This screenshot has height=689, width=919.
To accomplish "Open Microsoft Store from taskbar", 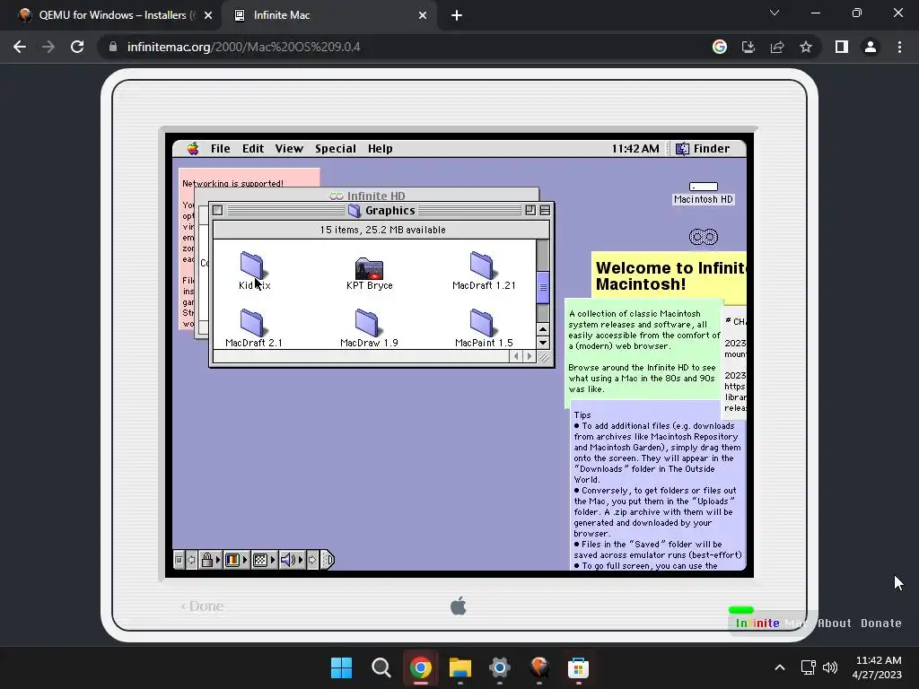I will click(578, 667).
